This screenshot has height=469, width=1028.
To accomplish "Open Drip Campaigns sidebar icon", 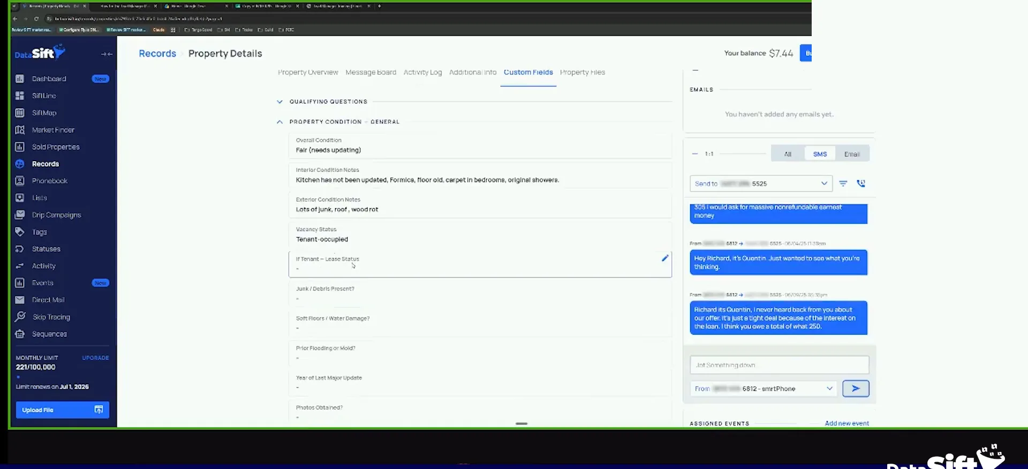I will [x=20, y=215].
